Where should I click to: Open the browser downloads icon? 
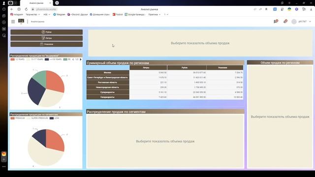coord(311,9)
